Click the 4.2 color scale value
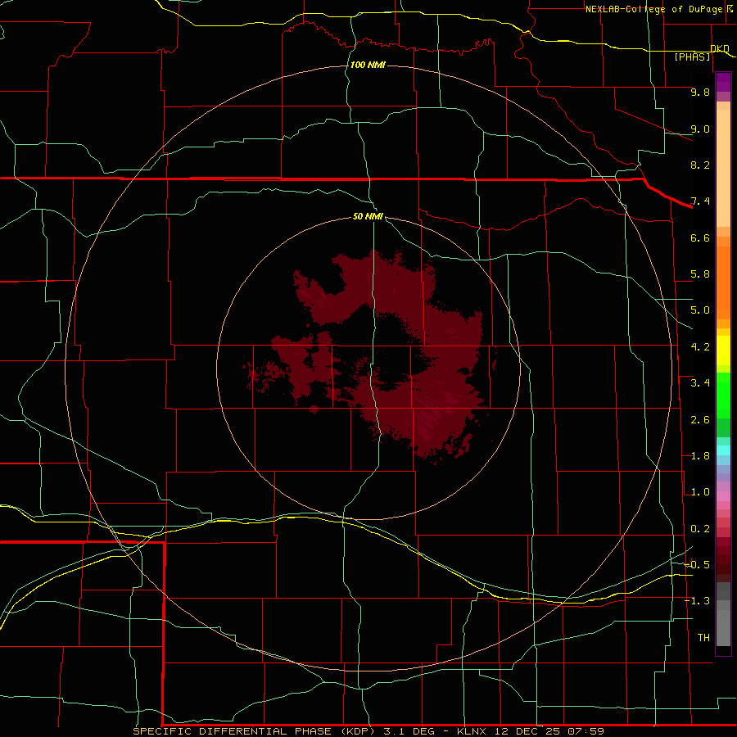The width and height of the screenshot is (737, 737). point(700,347)
